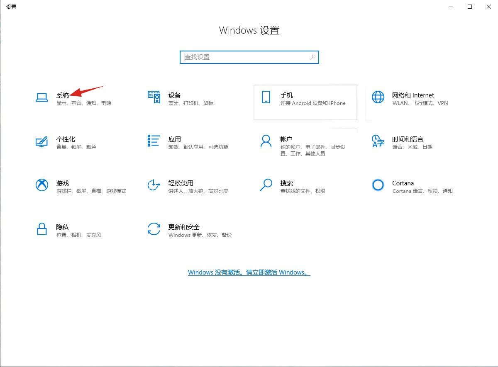This screenshot has width=498, height=367.
Task: Select the 手机 tile to connect Android devices
Action: coord(305,102)
